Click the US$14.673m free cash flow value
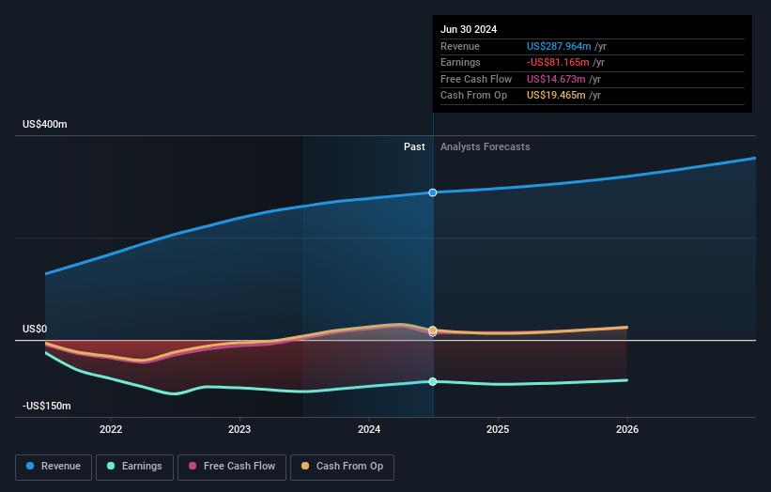The width and height of the screenshot is (771, 492). [x=556, y=79]
